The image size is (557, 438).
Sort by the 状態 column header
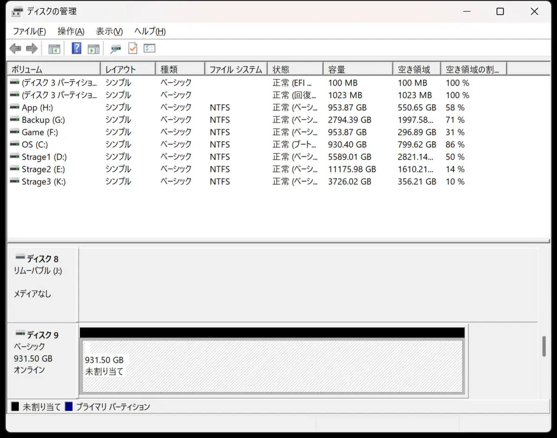point(295,69)
